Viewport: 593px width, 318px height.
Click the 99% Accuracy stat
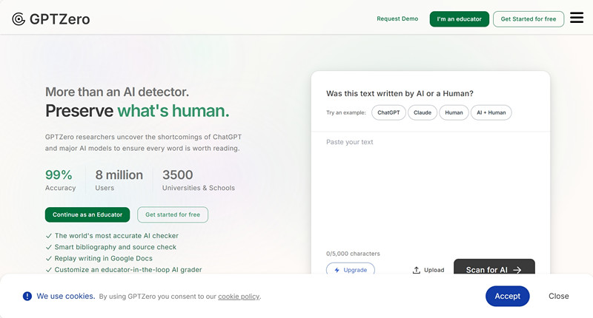60,180
